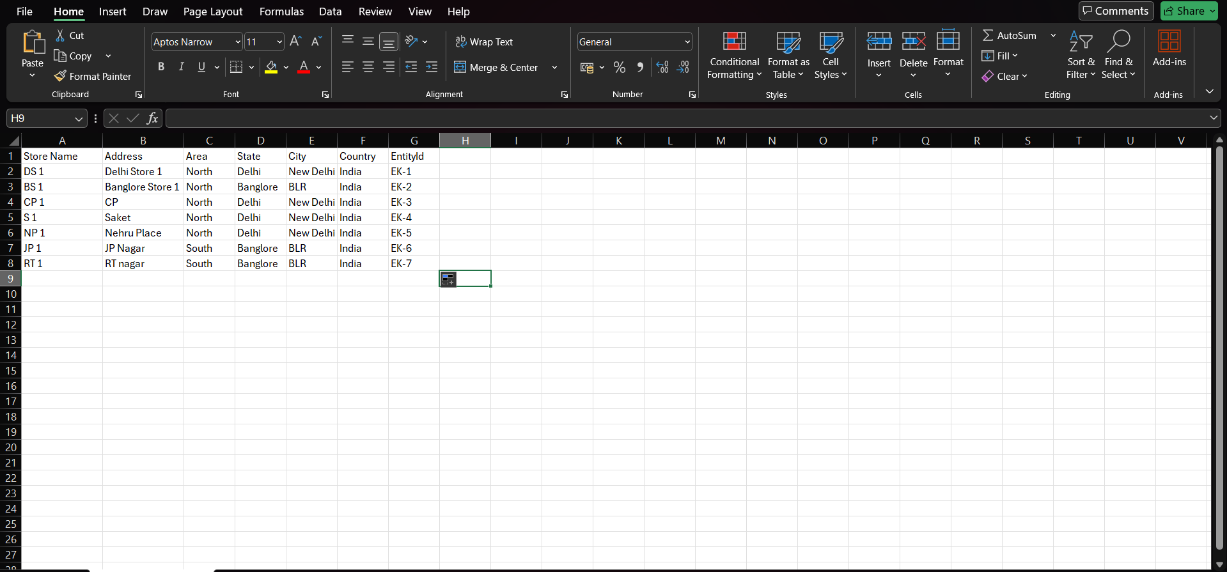This screenshot has width=1227, height=572.
Task: Apply the yellow fill color swatch
Action: tap(271, 67)
